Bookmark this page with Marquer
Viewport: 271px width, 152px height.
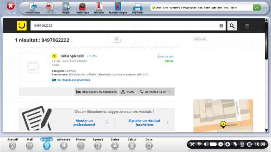(99, 8)
